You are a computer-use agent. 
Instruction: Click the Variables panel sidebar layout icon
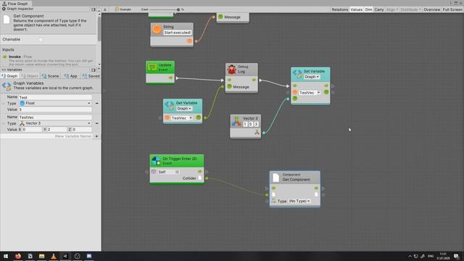click(x=94, y=70)
